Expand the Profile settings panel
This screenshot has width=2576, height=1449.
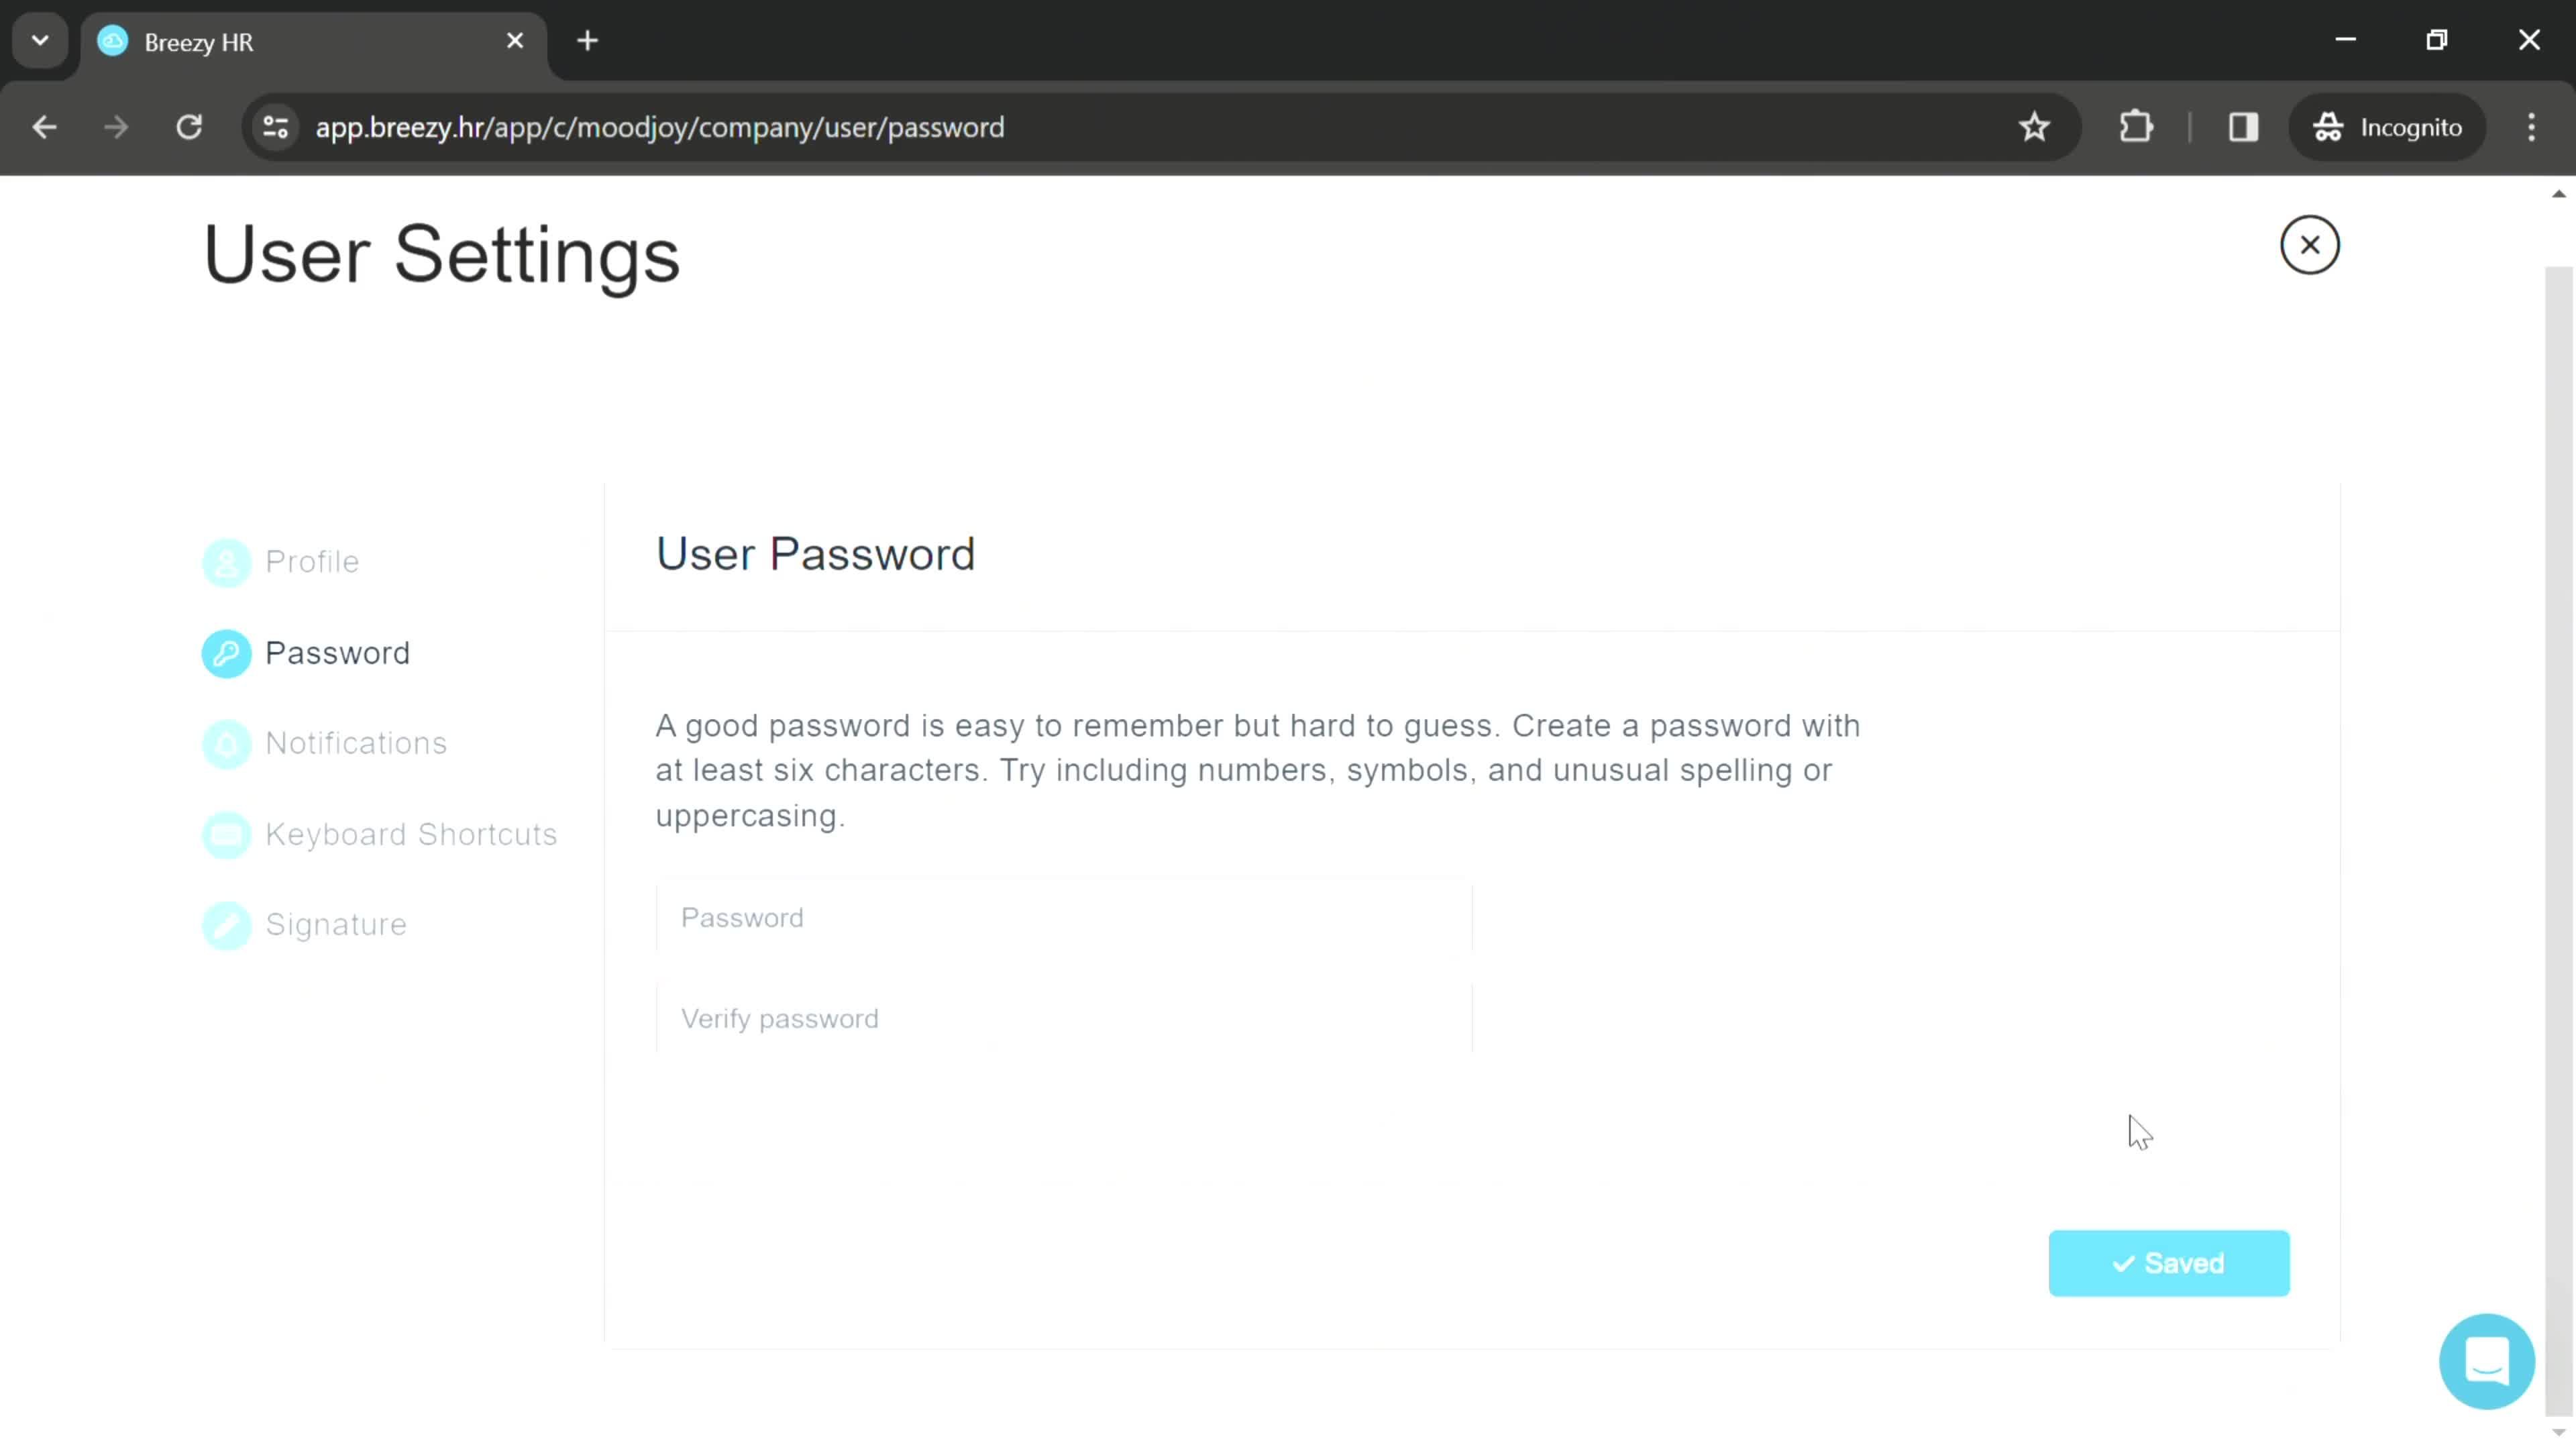(x=311, y=561)
